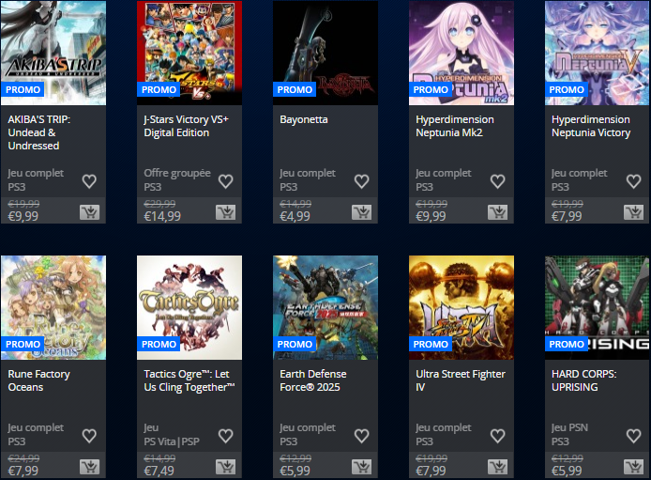Viewport: 651px width, 480px height.
Task: Add HARD CORPS: UPRISING to cart
Action: (x=633, y=467)
